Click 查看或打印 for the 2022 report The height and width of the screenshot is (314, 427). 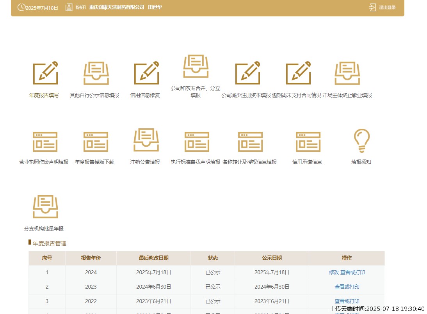[x=347, y=301]
